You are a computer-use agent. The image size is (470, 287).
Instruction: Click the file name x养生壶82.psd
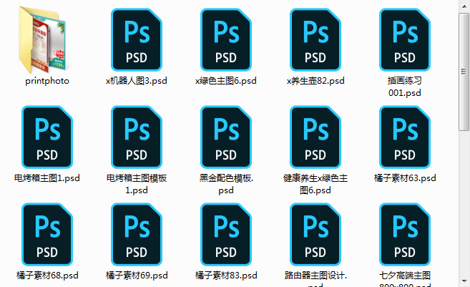315,81
